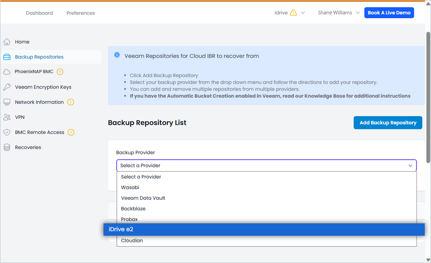Click the Recoveries database icon
The height and width of the screenshot is (263, 431).
7,147
